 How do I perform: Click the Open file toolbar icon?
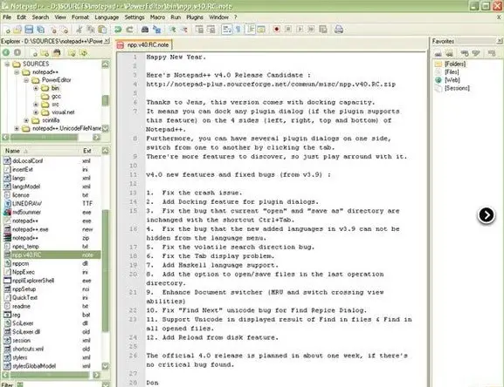17,30
